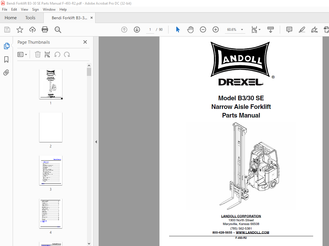Image resolution: width=329 pixels, height=246 pixels.
Task: Open the Edit menu
Action: pos(14,9)
